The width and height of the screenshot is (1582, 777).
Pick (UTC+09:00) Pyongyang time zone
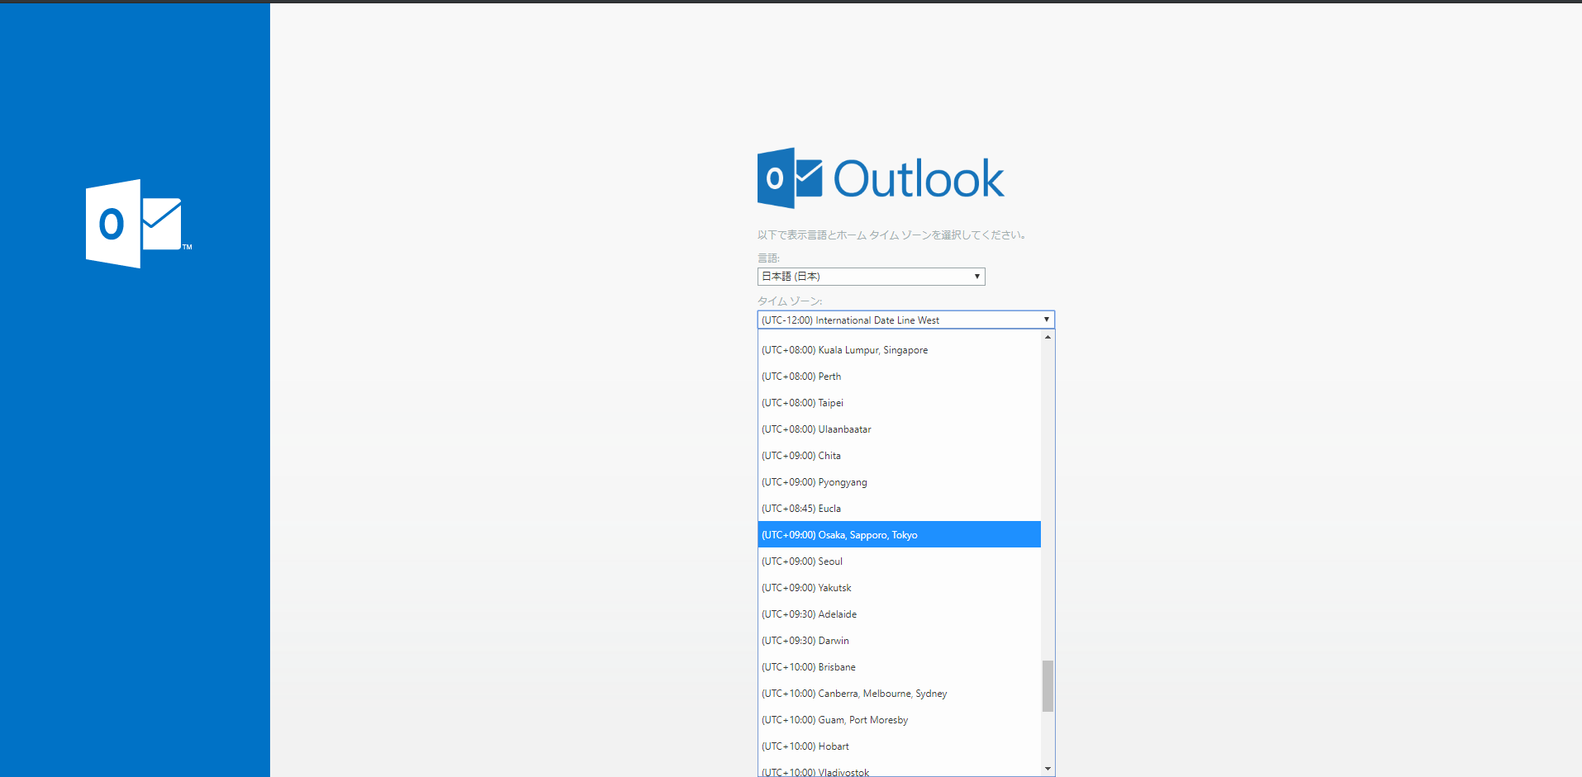(899, 482)
